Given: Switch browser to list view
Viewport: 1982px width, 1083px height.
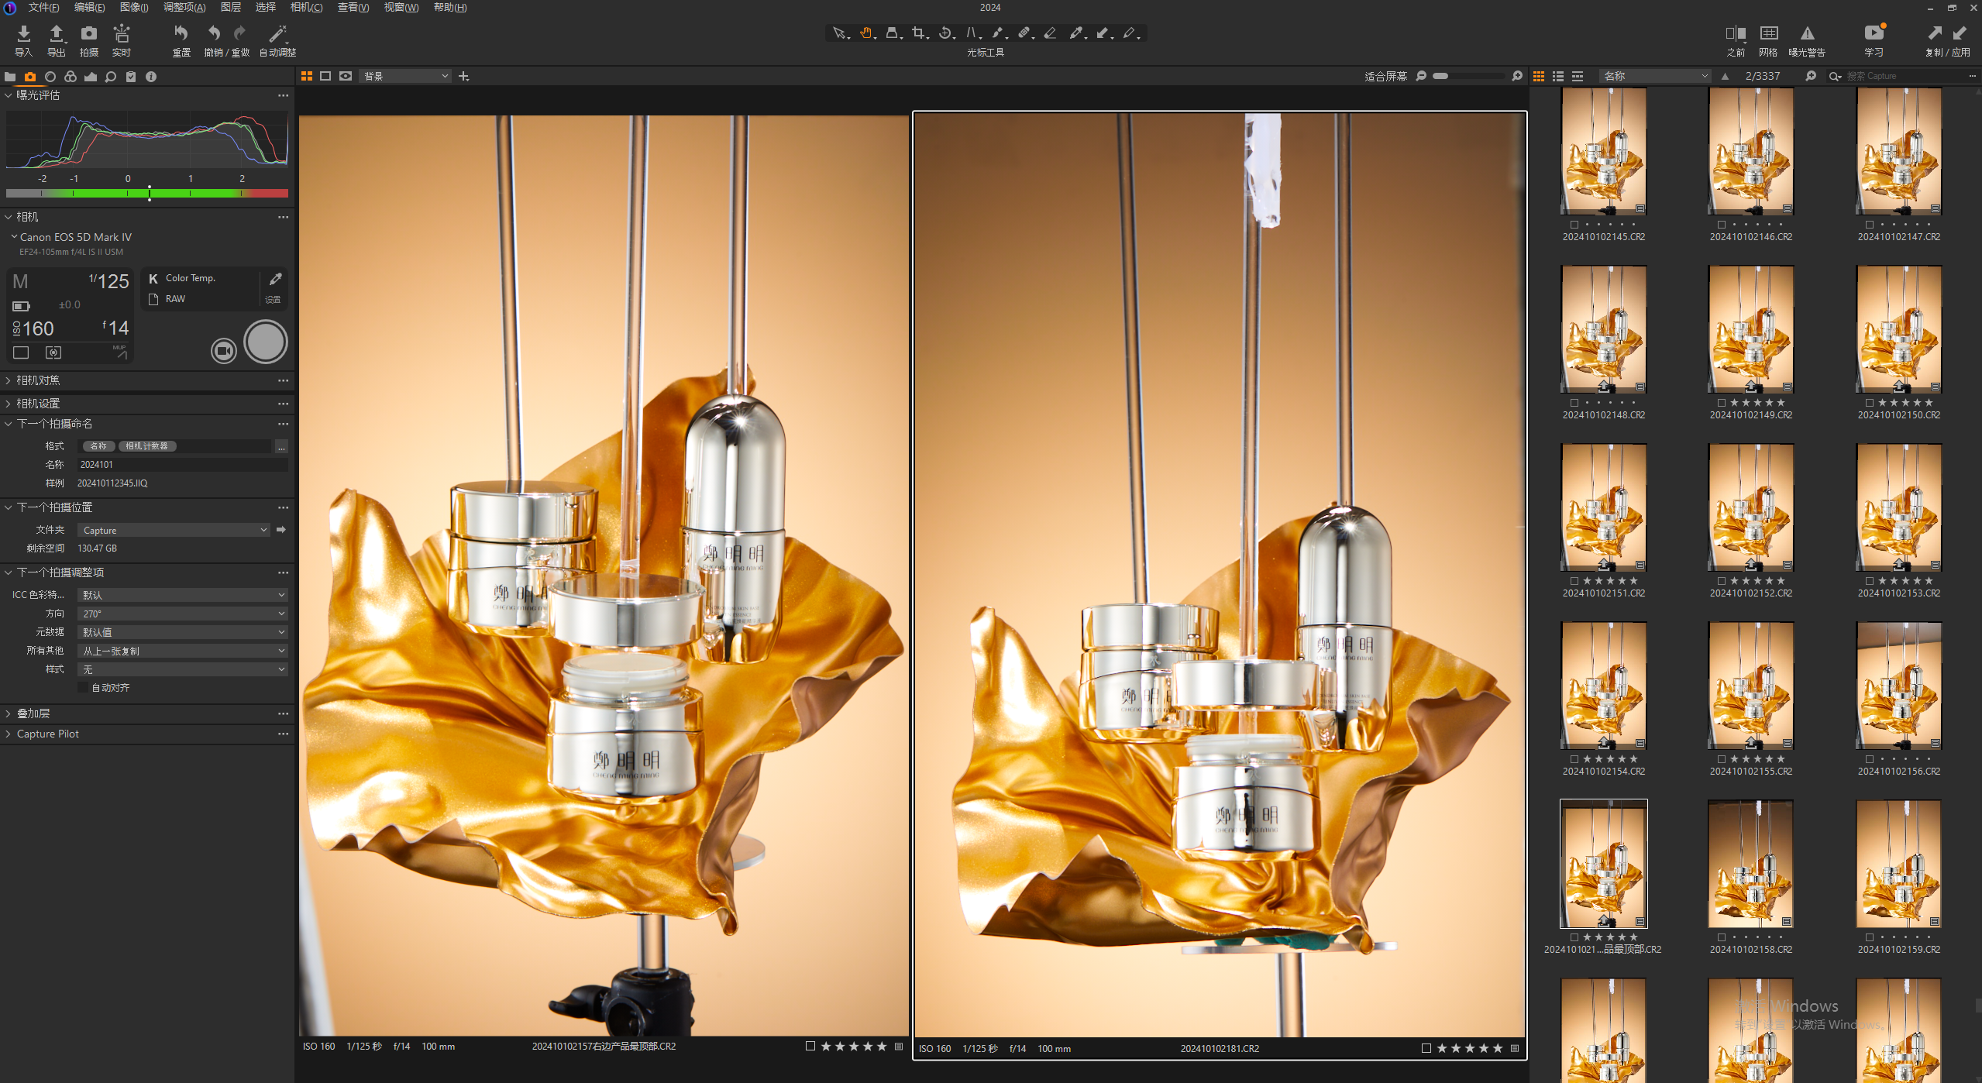Looking at the screenshot, I should [1558, 76].
